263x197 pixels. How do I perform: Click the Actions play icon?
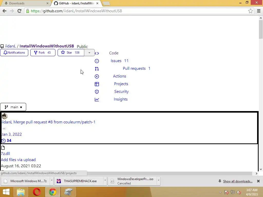[x=97, y=76]
